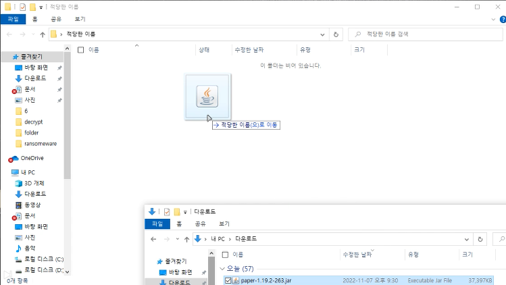Open recent locations dropdown in 다운로드 window

(178, 239)
